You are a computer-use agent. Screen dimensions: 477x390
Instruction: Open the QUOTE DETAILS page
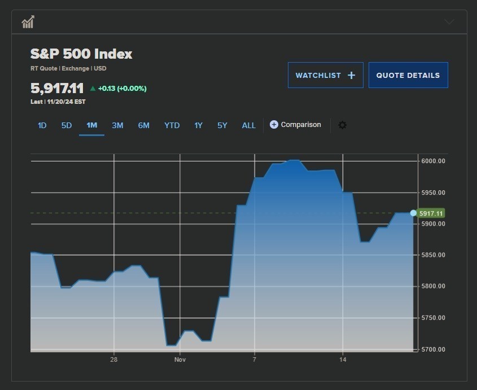click(408, 75)
